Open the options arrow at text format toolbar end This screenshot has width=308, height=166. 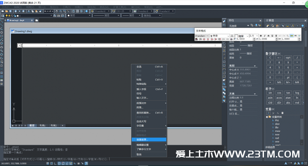[299, 36]
